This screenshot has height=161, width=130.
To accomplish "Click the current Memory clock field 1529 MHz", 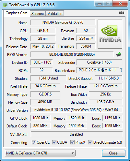I will click(77, 118).
